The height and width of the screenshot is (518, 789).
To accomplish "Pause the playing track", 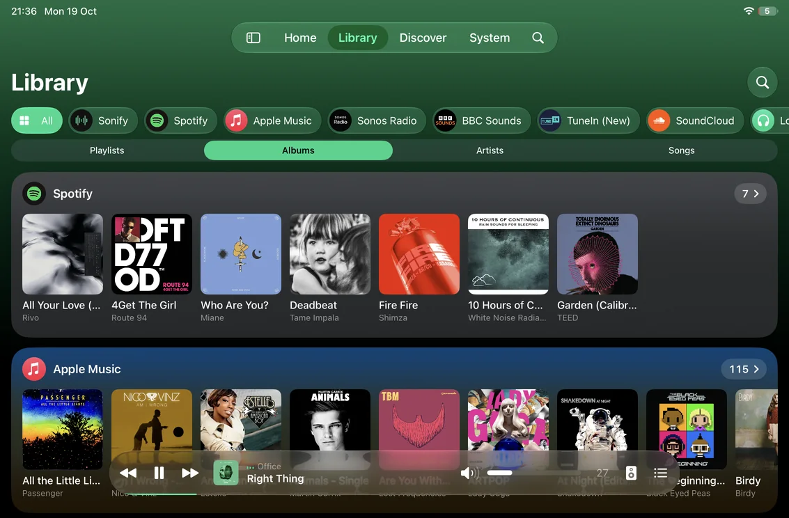I will tap(159, 473).
